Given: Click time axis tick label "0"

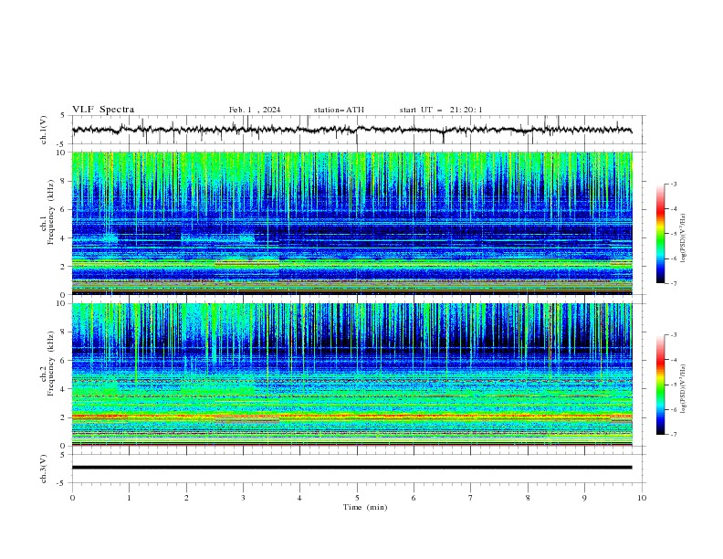Looking at the screenshot, I should coord(72,498).
